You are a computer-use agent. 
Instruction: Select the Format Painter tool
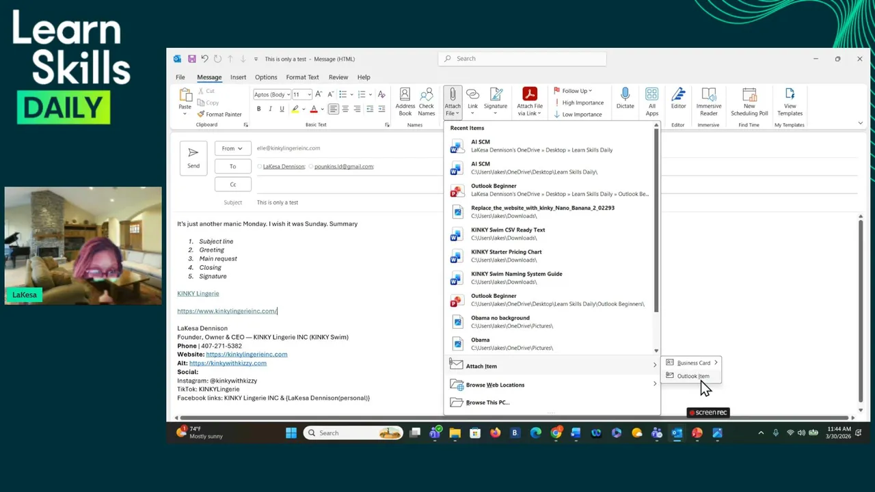coord(219,114)
